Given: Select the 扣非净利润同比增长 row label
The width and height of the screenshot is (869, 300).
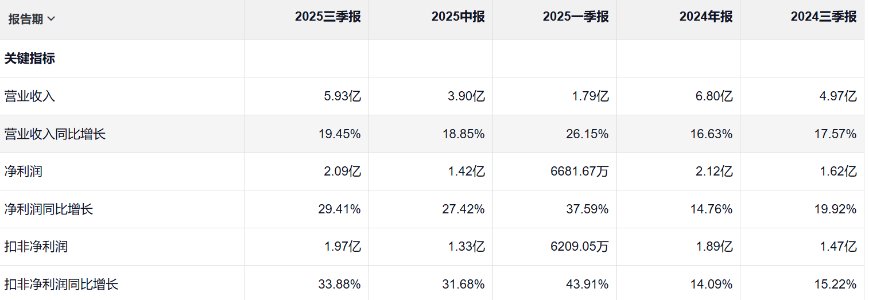Looking at the screenshot, I should [x=61, y=284].
